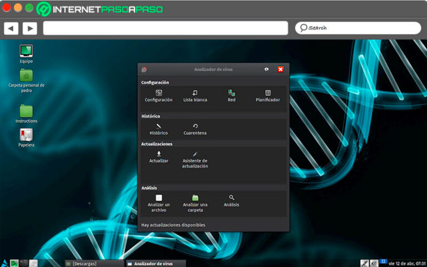Viewport: 427px width, 267px height.
Task: Open the Lista blanca whitelist
Action: click(195, 96)
